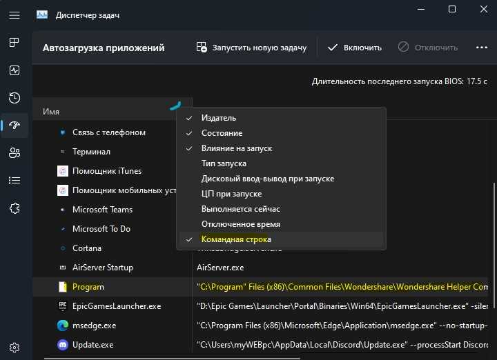
Task: Select the Microsoft Teams row
Action: pos(102,210)
